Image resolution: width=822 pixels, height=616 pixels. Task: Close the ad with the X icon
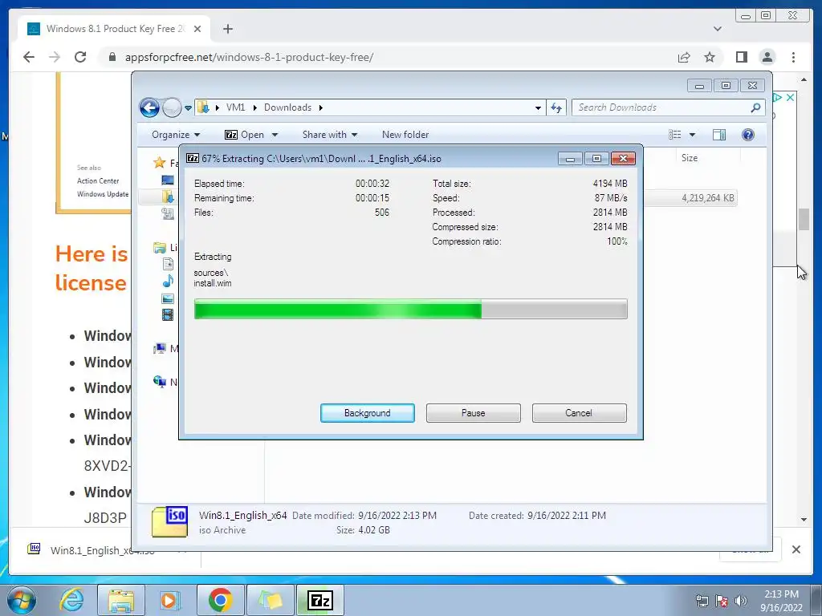coord(790,97)
